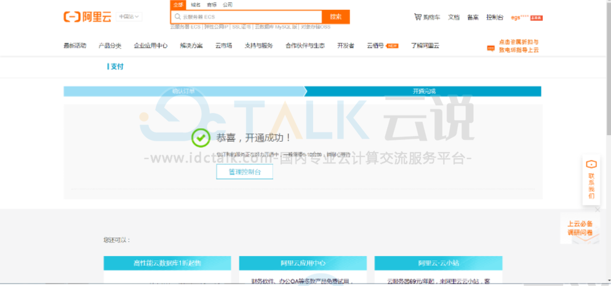Open the 点击专属折扣 promo link
The width and height of the screenshot is (611, 286).
519,46
